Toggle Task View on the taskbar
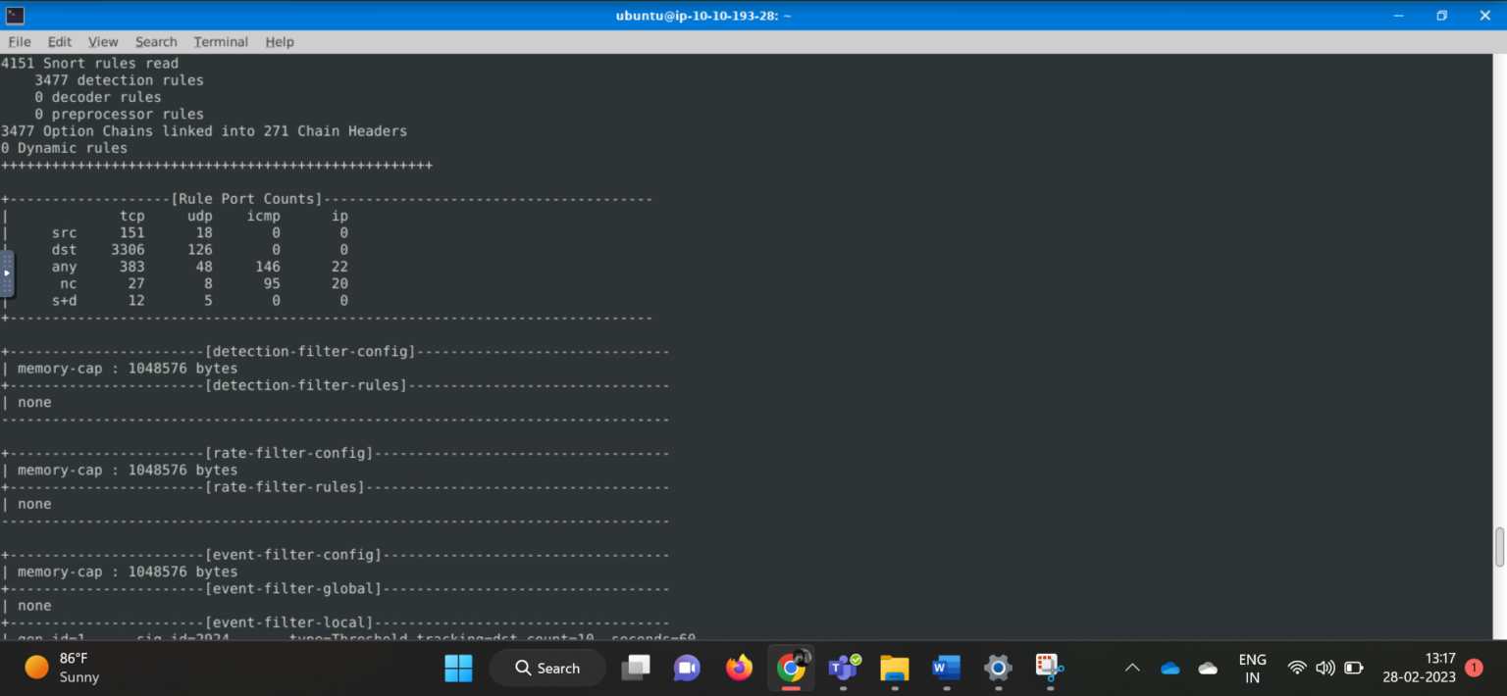The image size is (1507, 696). point(636,668)
